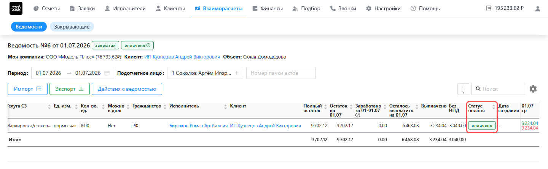Screen dimensions: 548x169
Task: Click the 3 040.00 Без НПД cell in the Бирюков row
Action: point(457,125)
